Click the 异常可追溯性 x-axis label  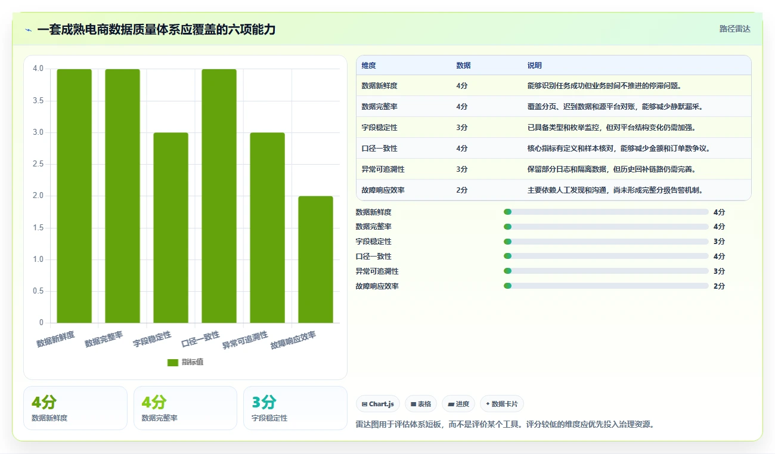245,340
